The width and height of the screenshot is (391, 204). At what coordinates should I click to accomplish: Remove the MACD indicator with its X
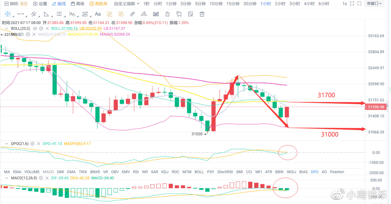click(47, 178)
